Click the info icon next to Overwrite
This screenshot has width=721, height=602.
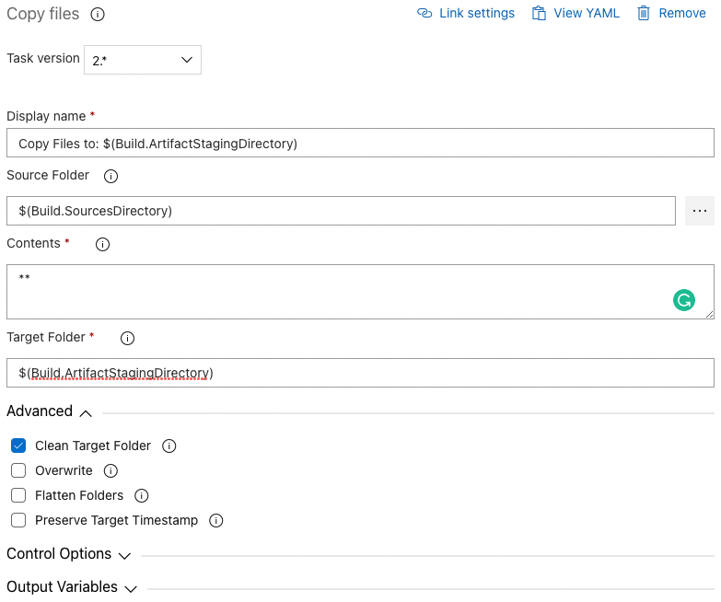(111, 470)
